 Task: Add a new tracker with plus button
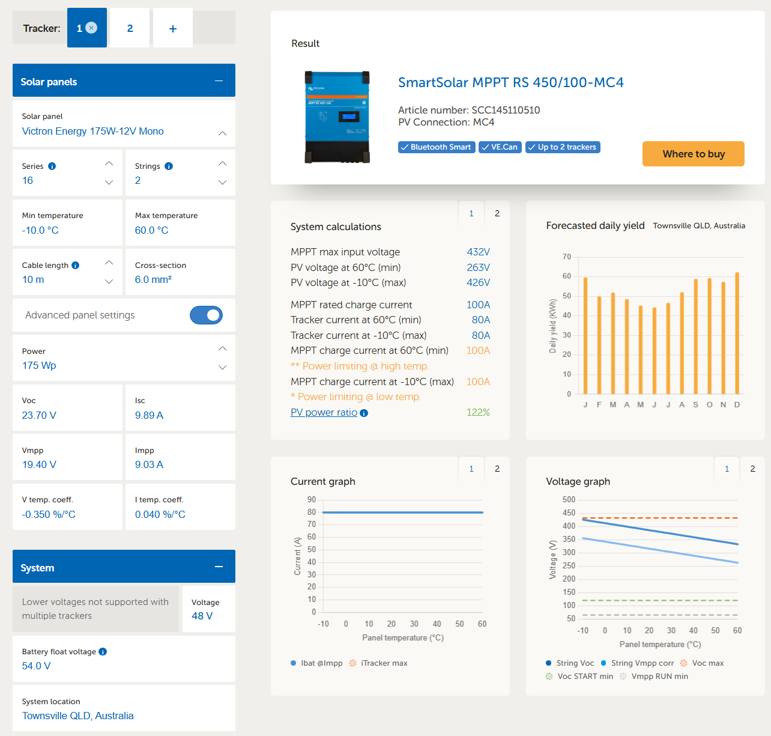[173, 28]
